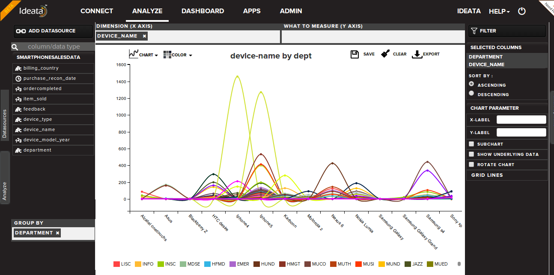Screen dimensions: 554x275
Task: Click the INSC green legend swatch
Action: 161,264
